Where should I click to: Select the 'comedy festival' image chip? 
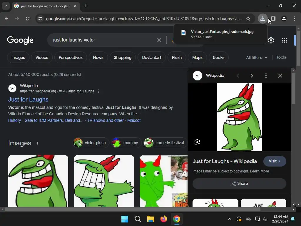(x=165, y=143)
